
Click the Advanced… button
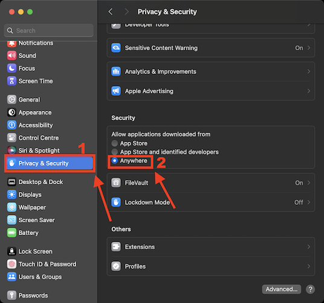tap(282, 289)
